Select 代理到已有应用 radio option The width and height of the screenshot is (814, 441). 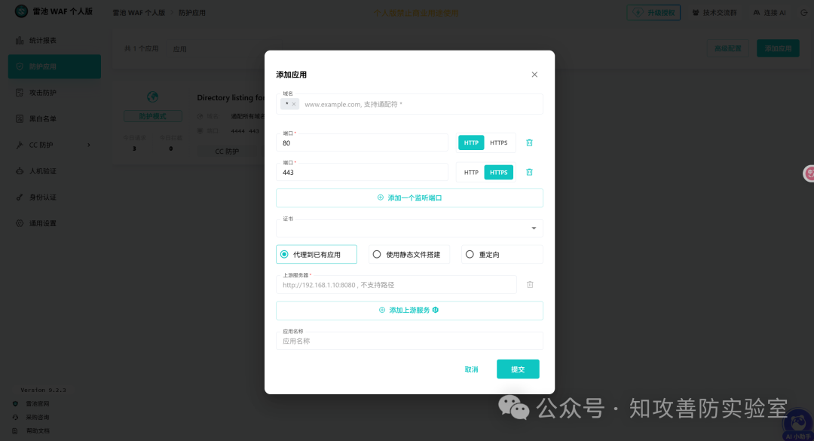pyautogui.click(x=316, y=255)
